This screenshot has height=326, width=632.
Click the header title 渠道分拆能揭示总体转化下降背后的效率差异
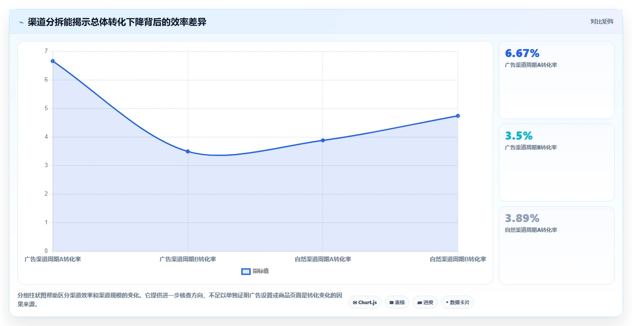(117, 22)
